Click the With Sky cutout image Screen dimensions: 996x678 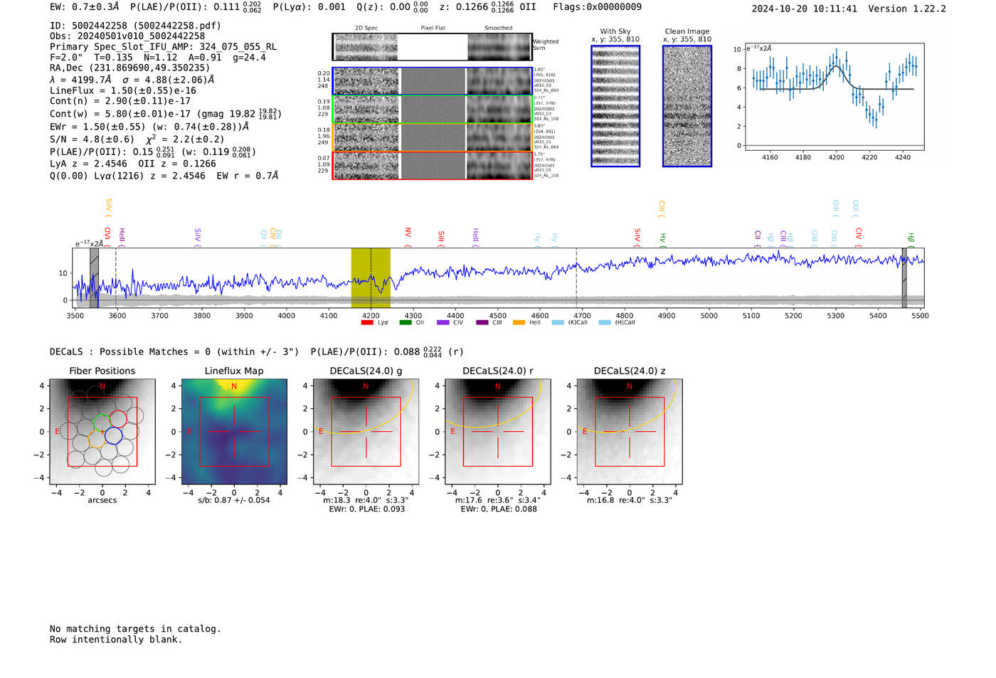(x=615, y=106)
